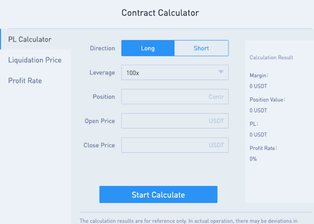
Task: Click the Leverage dropdown arrow icon
Action: pyautogui.click(x=221, y=72)
